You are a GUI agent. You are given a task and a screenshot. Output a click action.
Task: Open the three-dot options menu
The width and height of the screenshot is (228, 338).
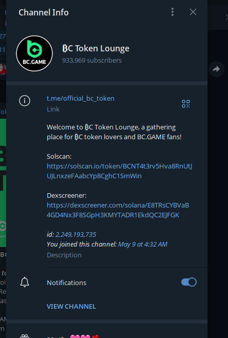point(173,12)
